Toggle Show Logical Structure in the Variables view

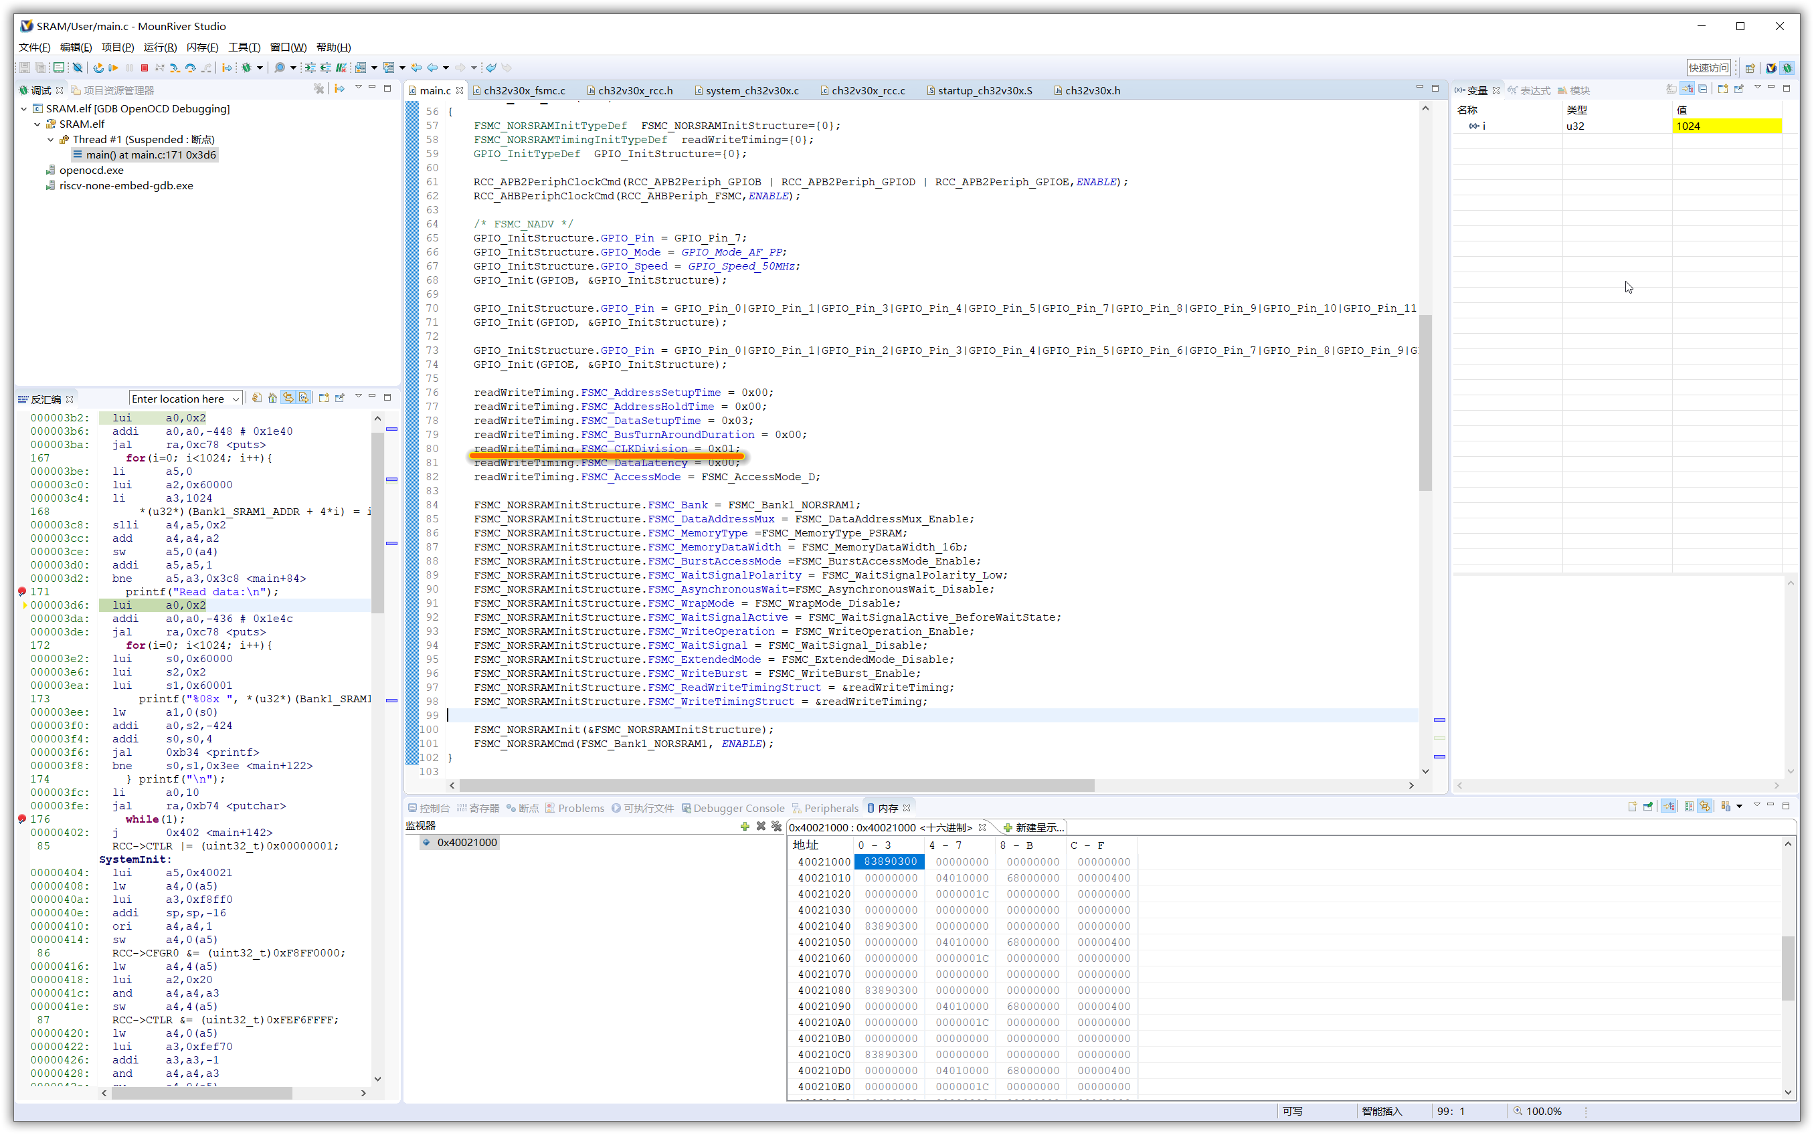click(1687, 88)
